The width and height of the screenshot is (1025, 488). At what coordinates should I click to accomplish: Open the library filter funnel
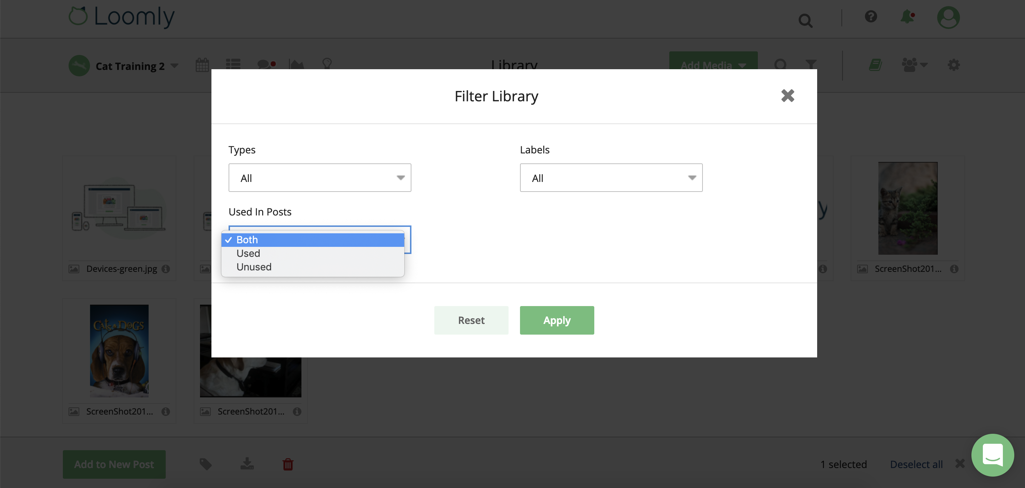[x=810, y=65]
